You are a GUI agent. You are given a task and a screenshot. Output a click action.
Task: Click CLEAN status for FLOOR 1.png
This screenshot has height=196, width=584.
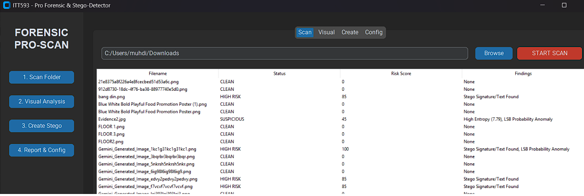227,126
